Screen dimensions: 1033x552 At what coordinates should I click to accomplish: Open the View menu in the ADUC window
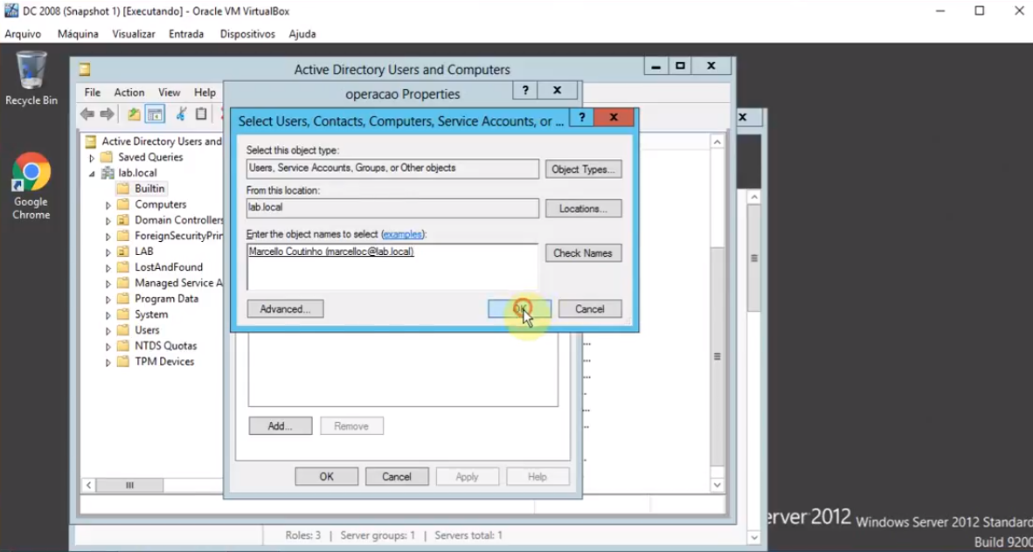coord(170,93)
